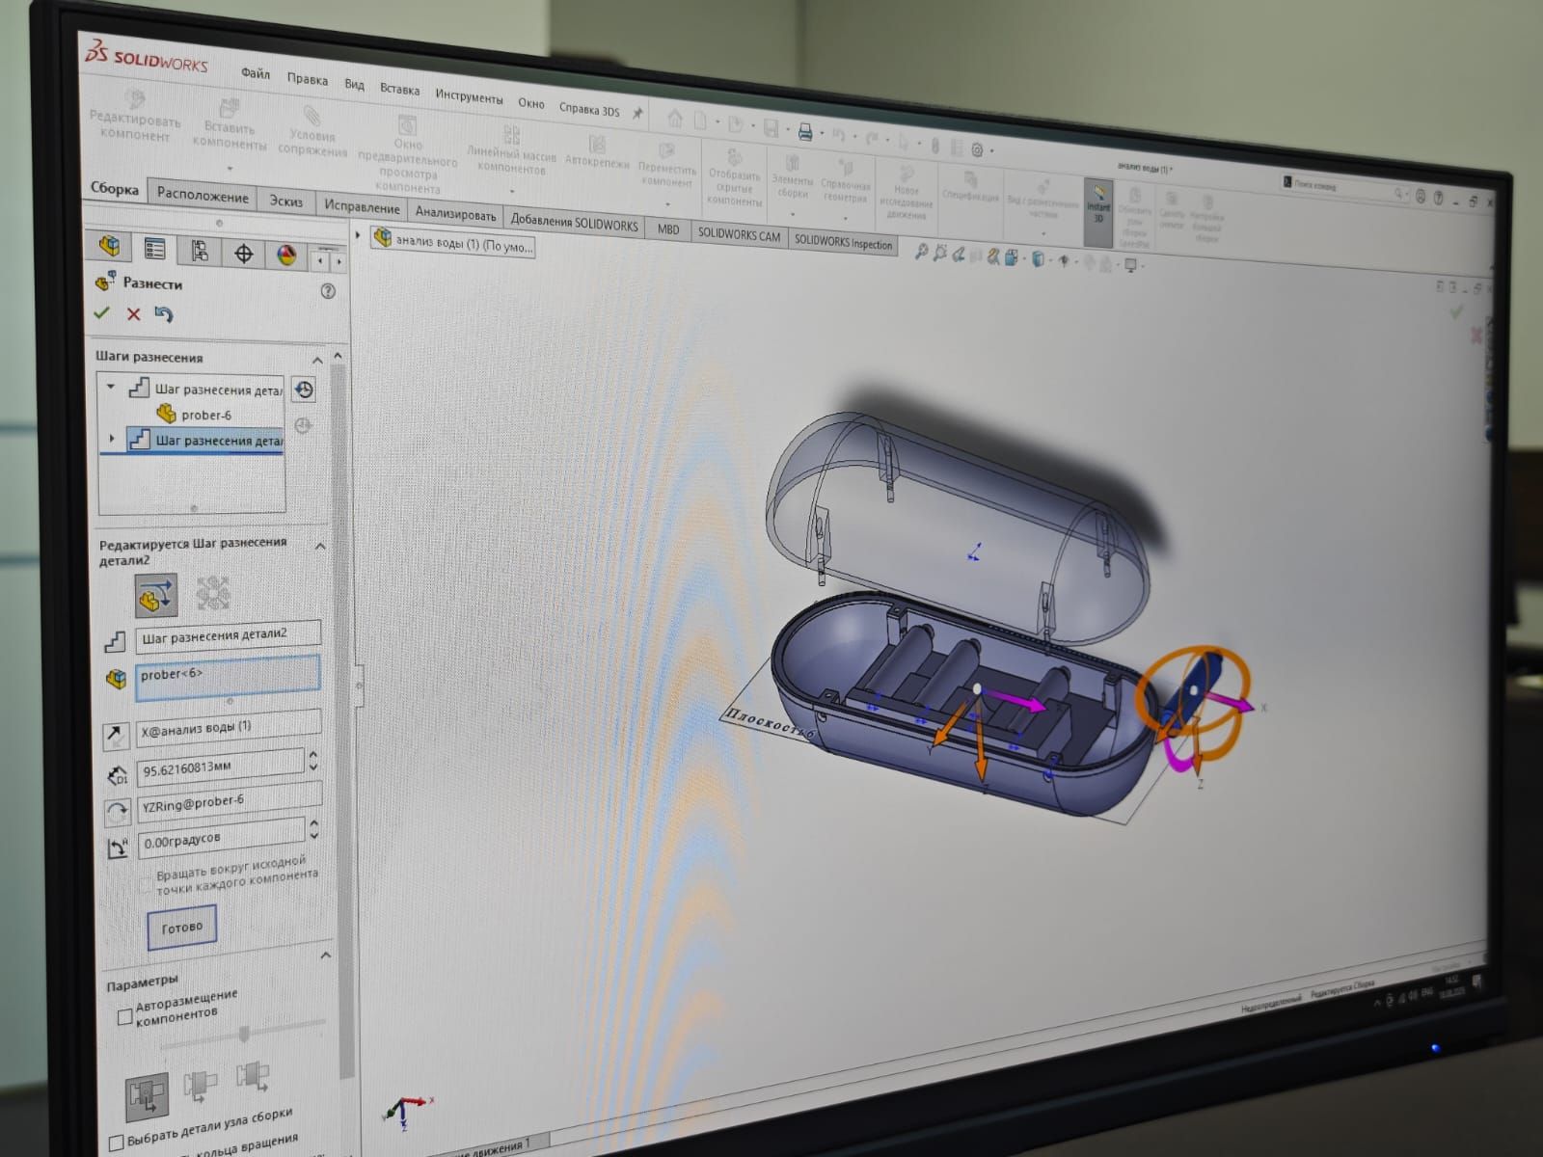The height and width of the screenshot is (1157, 1543).
Task: Select the radial explode step type icon
Action: [x=212, y=594]
